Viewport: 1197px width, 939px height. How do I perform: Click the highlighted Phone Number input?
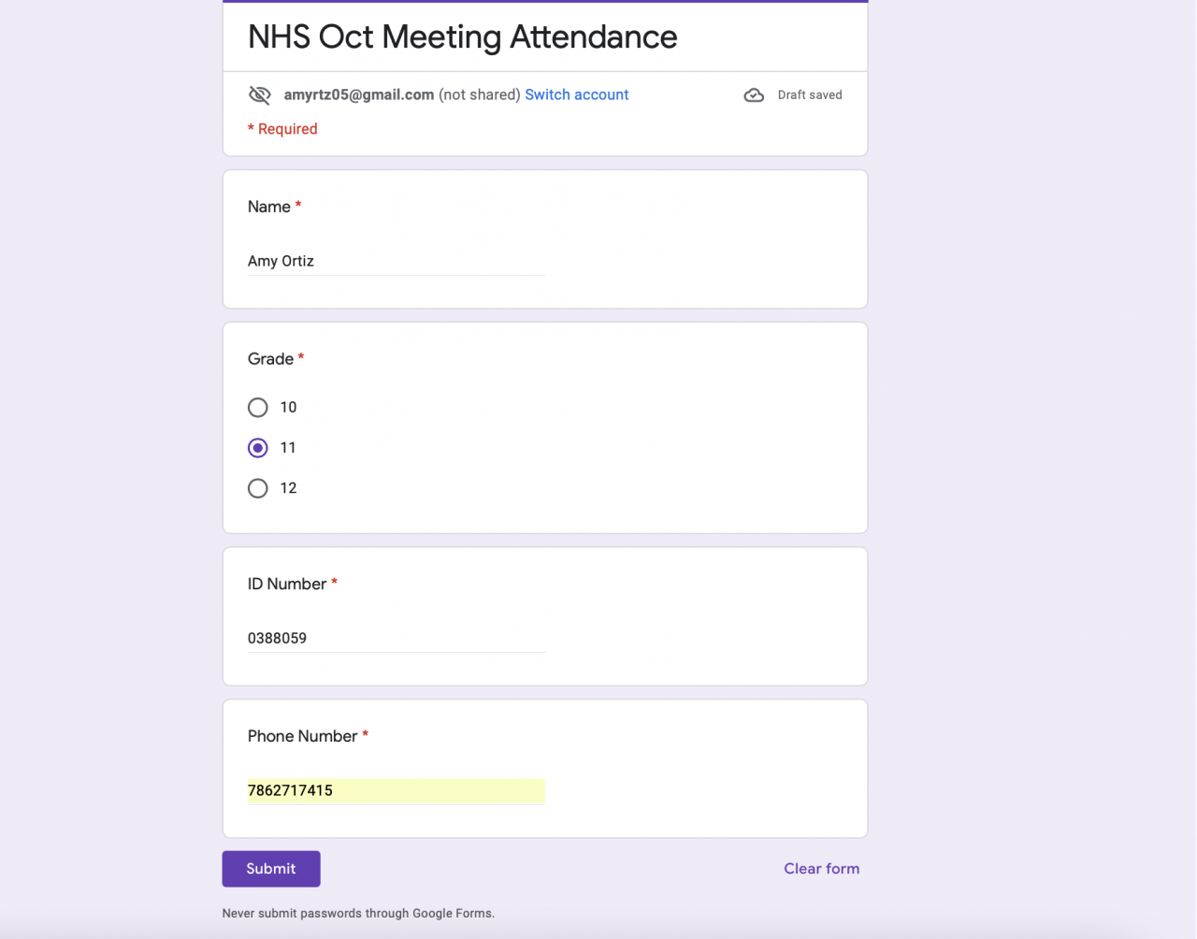(x=396, y=790)
